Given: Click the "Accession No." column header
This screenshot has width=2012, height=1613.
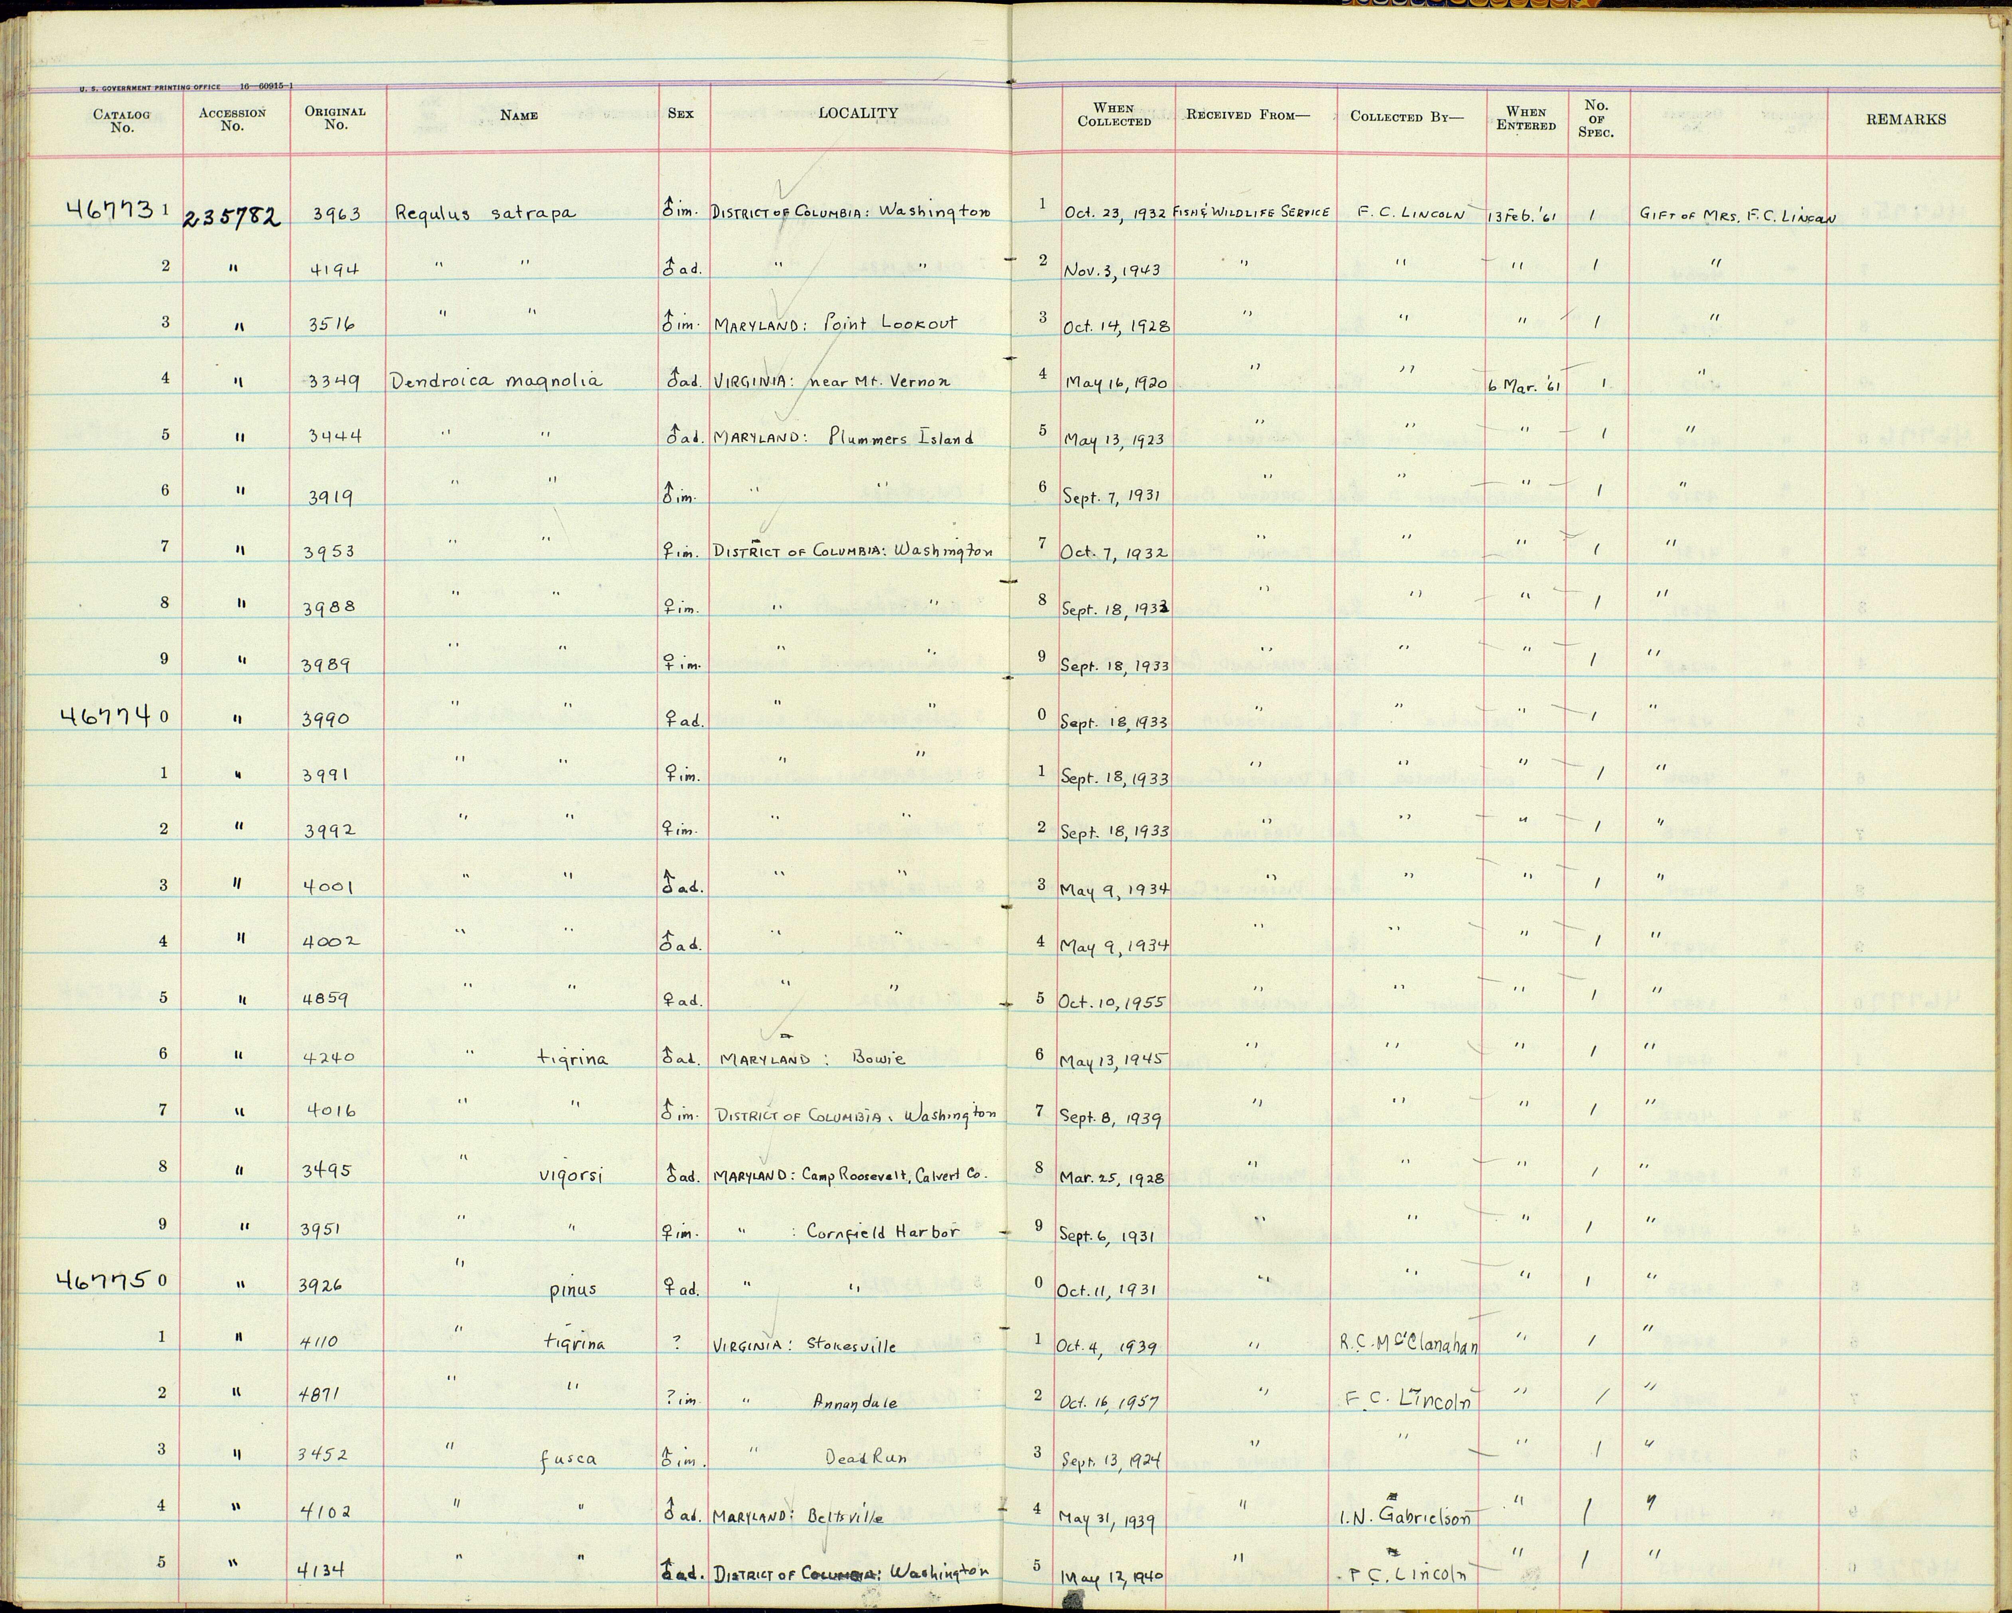Looking at the screenshot, I should (x=232, y=119).
